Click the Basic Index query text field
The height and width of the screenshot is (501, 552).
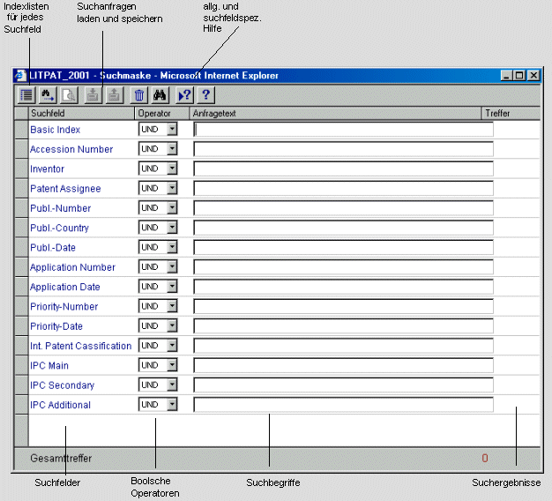(343, 130)
